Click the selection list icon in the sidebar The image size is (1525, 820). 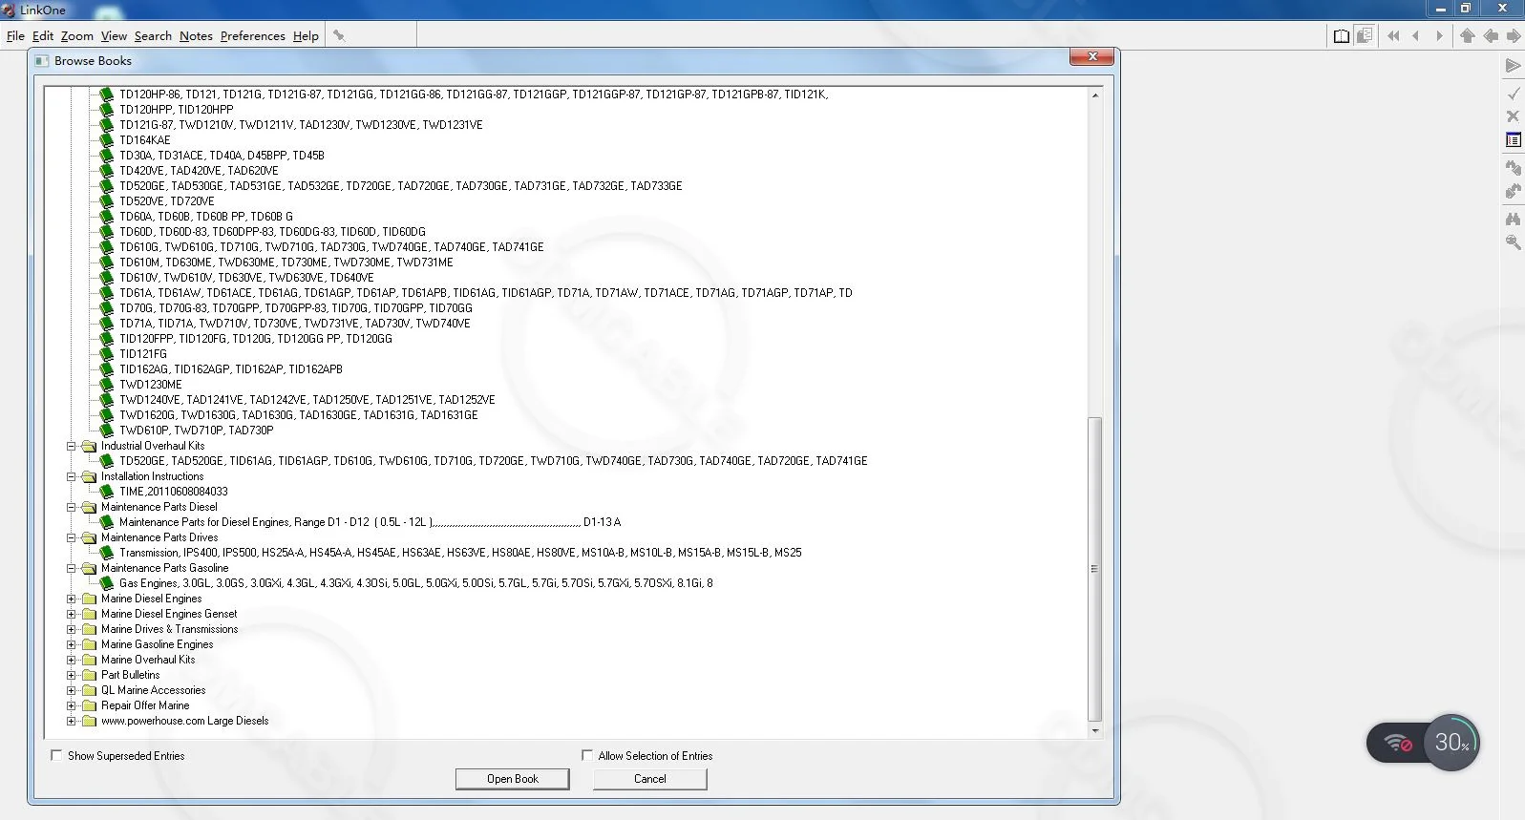pyautogui.click(x=1514, y=140)
